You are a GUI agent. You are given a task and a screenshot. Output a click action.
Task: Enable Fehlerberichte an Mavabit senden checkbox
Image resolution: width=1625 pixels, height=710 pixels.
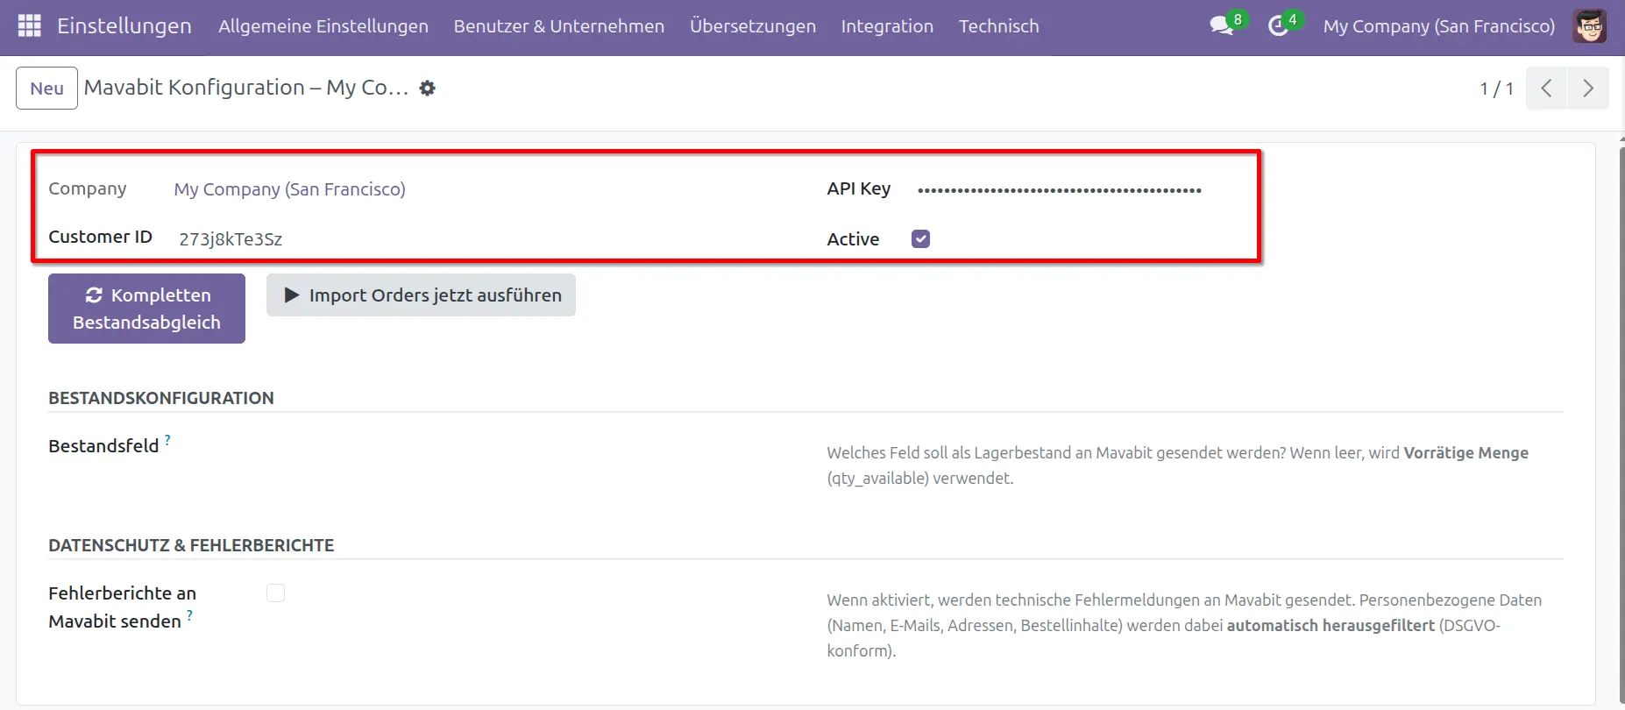tap(276, 593)
